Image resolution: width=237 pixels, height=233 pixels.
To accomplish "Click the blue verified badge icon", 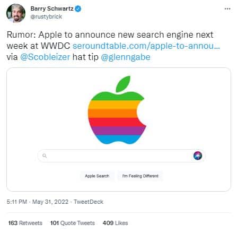I will (x=78, y=8).
